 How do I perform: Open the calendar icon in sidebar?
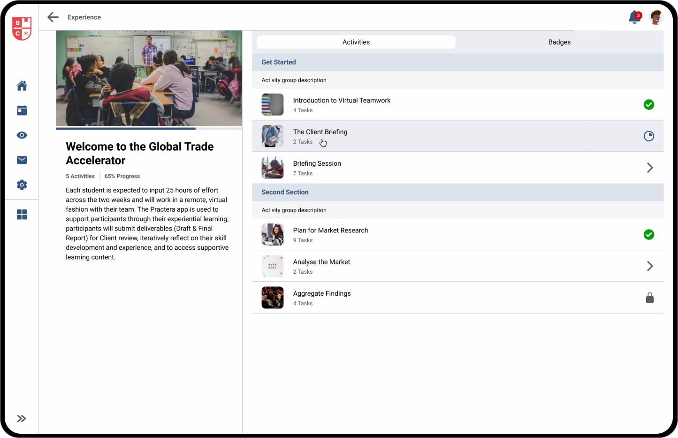pyautogui.click(x=22, y=110)
